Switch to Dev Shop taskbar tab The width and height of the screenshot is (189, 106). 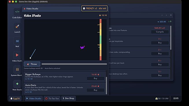coord(68,98)
